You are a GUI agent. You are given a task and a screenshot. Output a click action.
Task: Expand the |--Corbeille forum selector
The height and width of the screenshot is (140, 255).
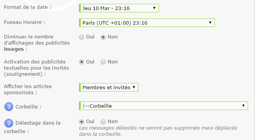(x=164, y=106)
